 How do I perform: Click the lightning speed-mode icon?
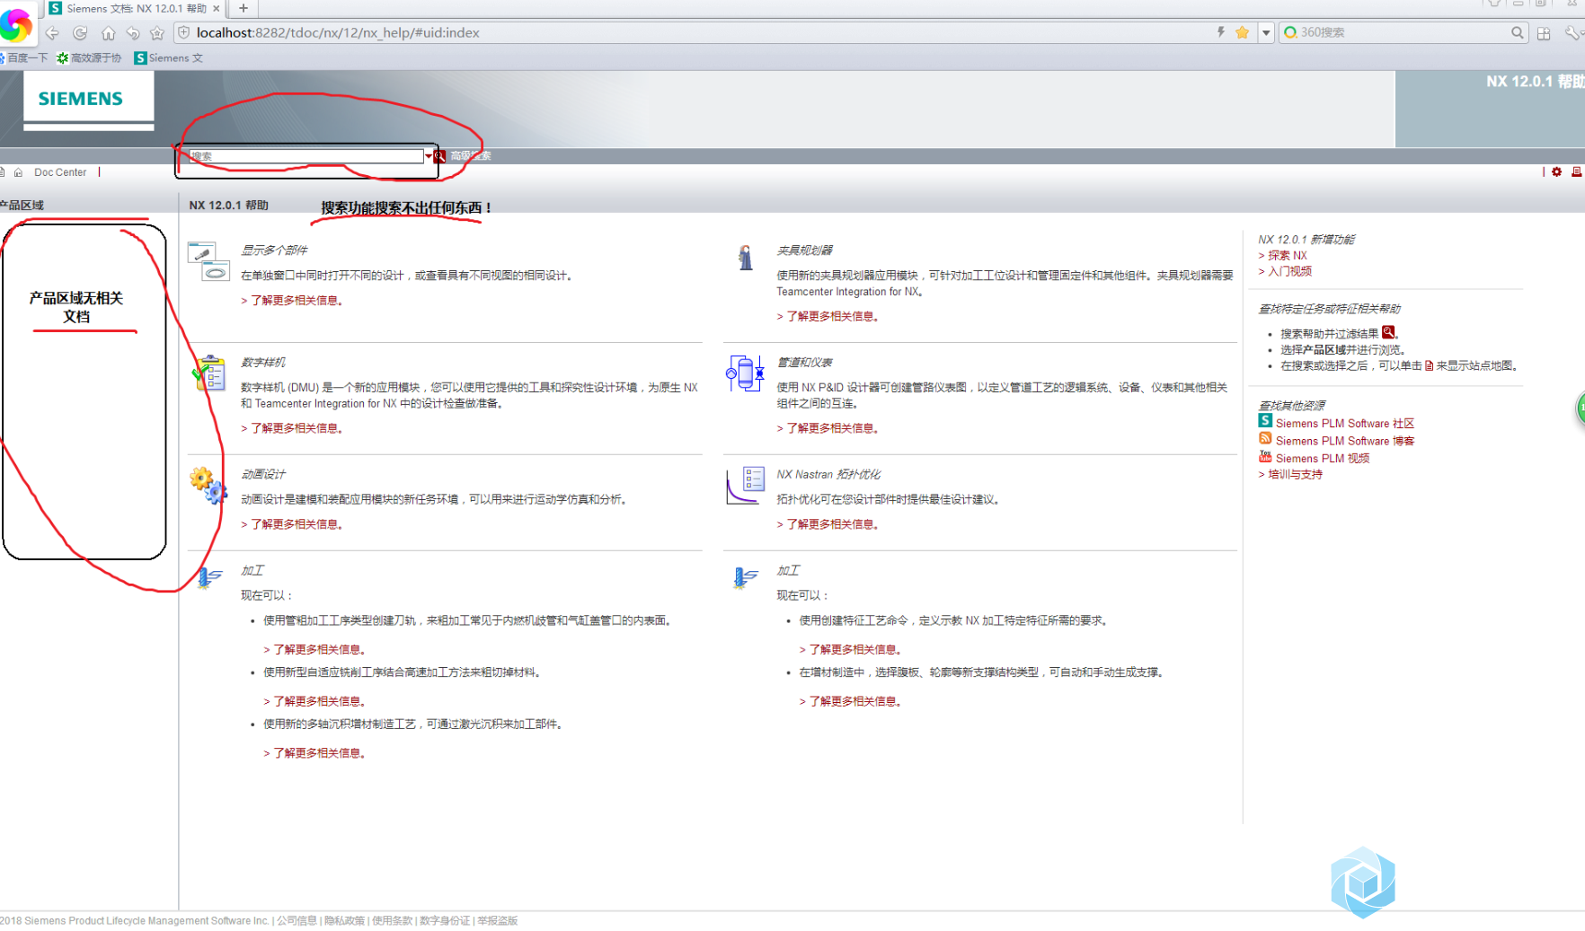pyautogui.click(x=1220, y=32)
